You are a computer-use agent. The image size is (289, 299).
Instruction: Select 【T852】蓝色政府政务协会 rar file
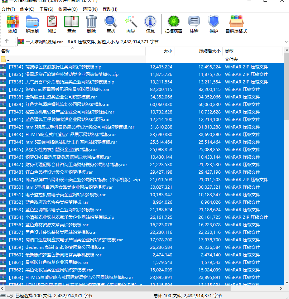pos(142,202)
